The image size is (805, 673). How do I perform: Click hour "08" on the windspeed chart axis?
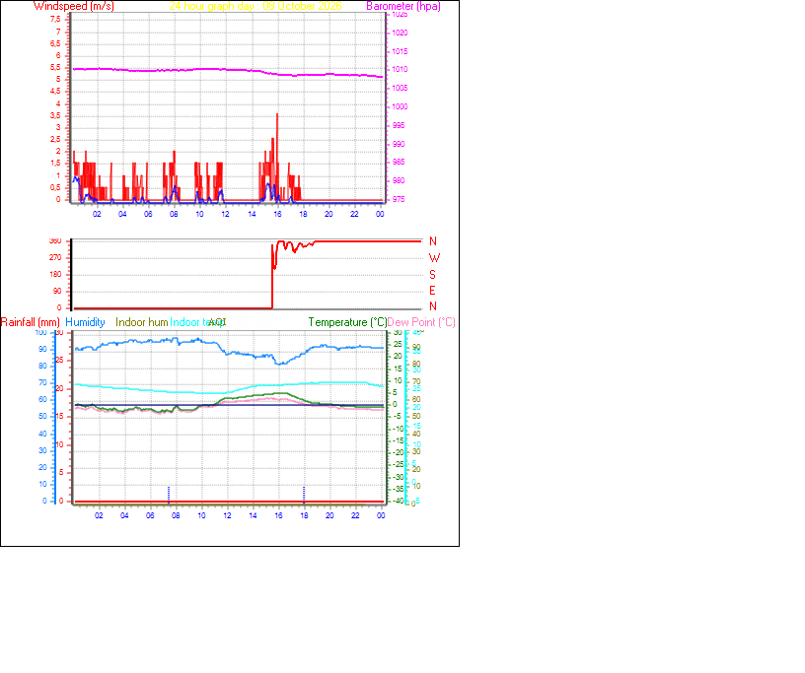click(x=174, y=214)
